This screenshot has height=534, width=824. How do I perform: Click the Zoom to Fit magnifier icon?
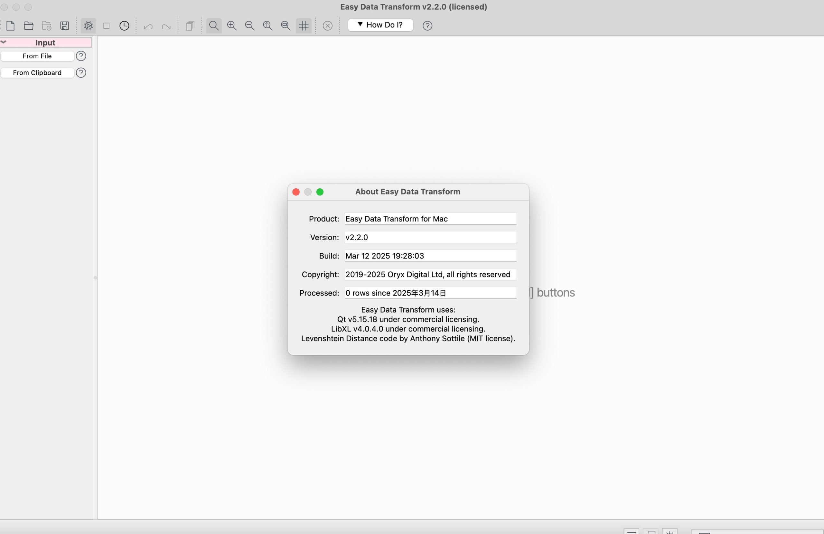tap(286, 26)
